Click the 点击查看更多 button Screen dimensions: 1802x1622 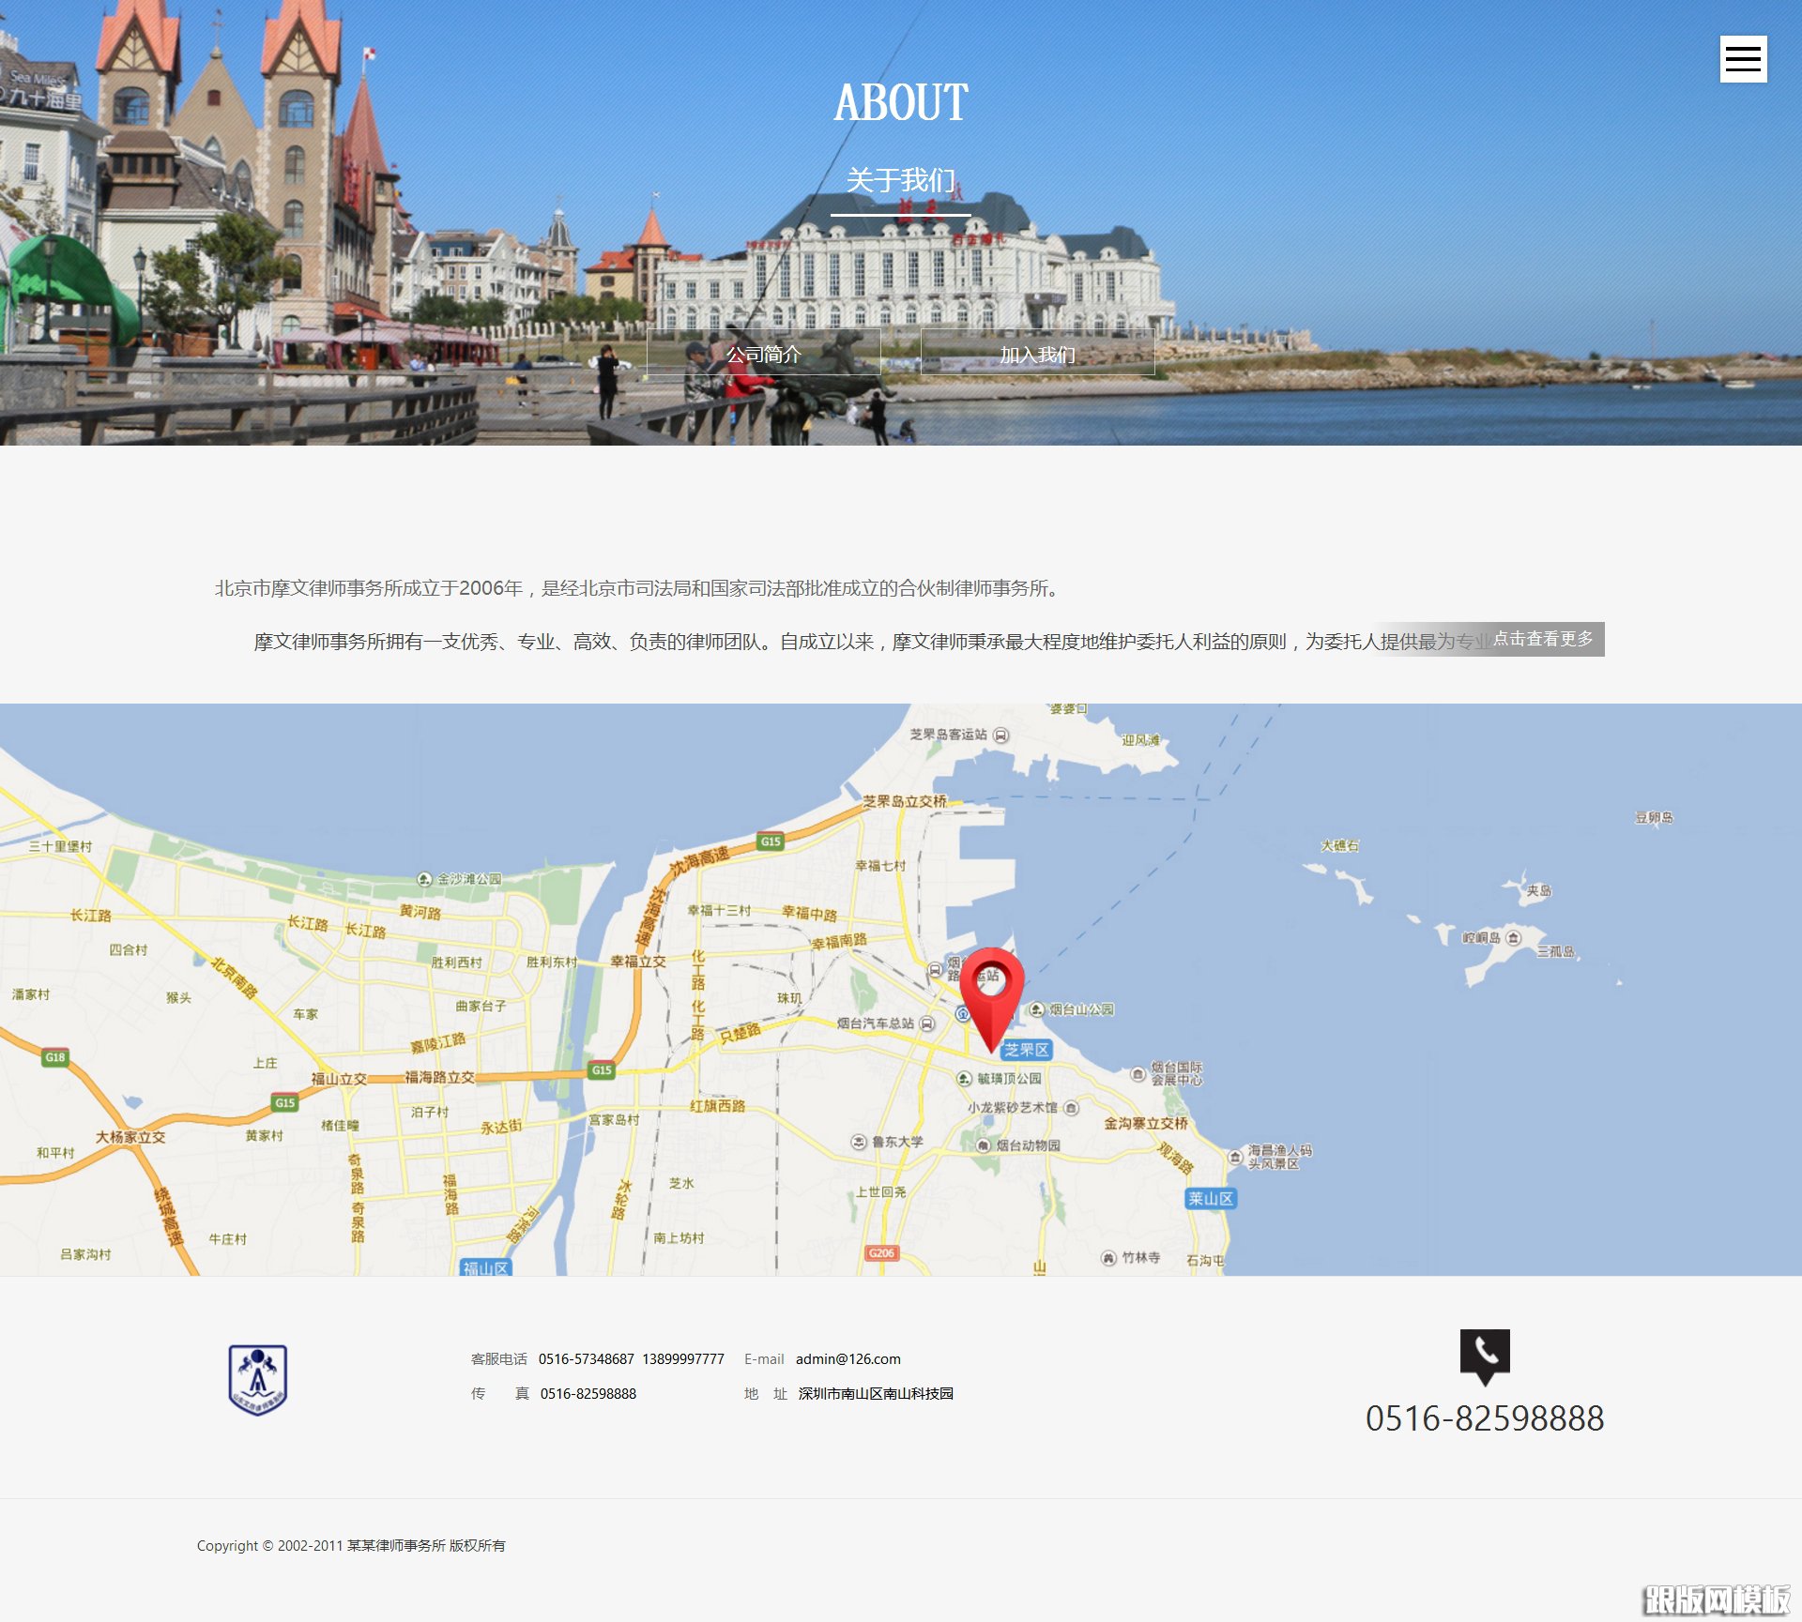tap(1543, 639)
